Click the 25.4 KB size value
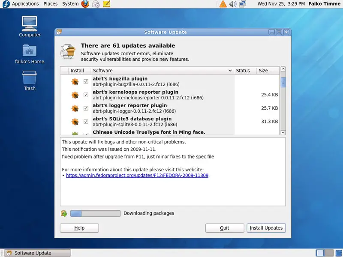This screenshot has width=343, height=257. coord(270,95)
